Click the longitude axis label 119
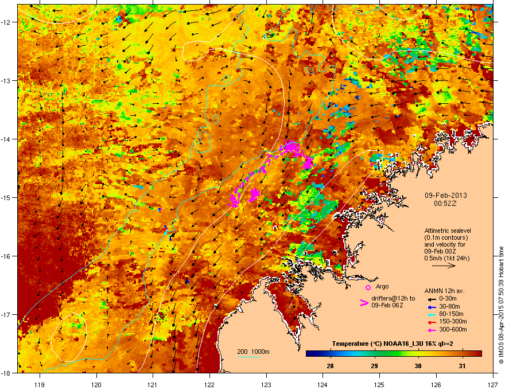This screenshot has width=505, height=390. point(40,384)
